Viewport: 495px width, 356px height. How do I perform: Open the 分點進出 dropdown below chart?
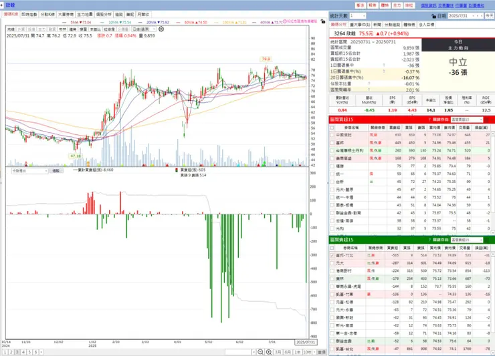[29, 171]
